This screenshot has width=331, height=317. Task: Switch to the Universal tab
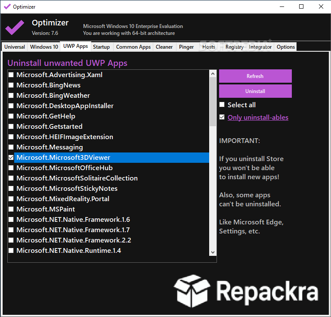tap(15, 47)
